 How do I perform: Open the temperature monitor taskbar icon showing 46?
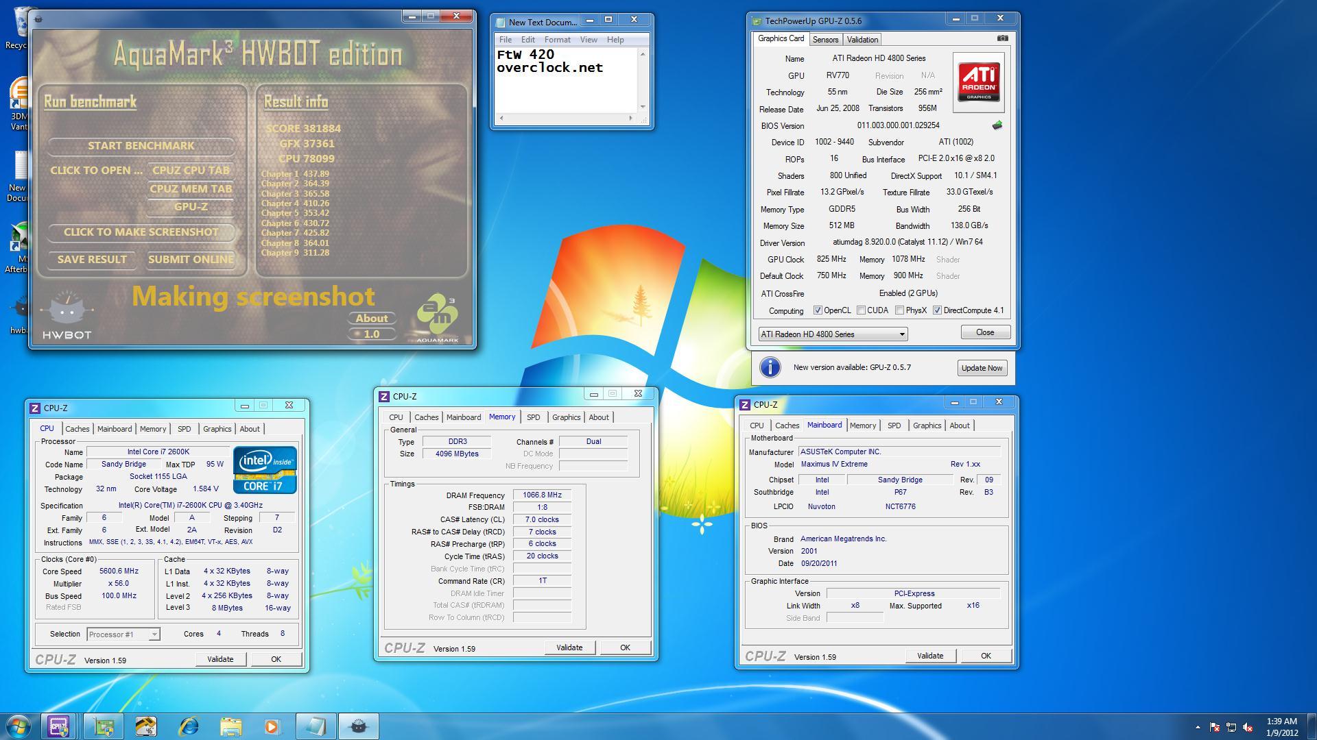pos(146,726)
